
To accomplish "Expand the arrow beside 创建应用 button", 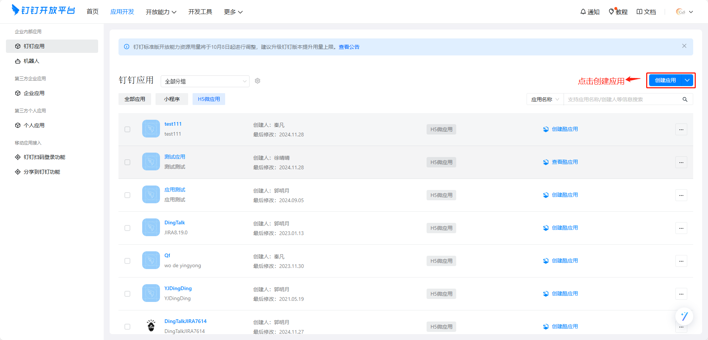I will tap(687, 80).
